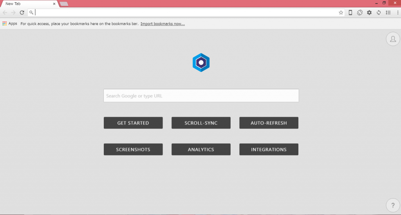
Task: Focus the Search Google or type URL box
Action: tap(201, 96)
